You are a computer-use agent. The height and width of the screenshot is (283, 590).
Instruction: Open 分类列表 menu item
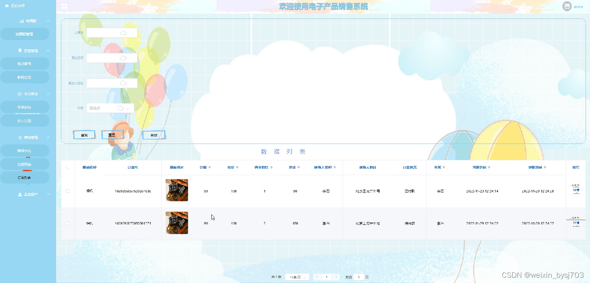click(x=24, y=164)
